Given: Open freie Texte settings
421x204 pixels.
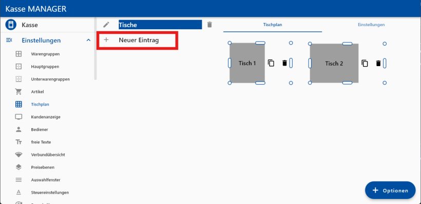Looking at the screenshot, I should pos(41,142).
